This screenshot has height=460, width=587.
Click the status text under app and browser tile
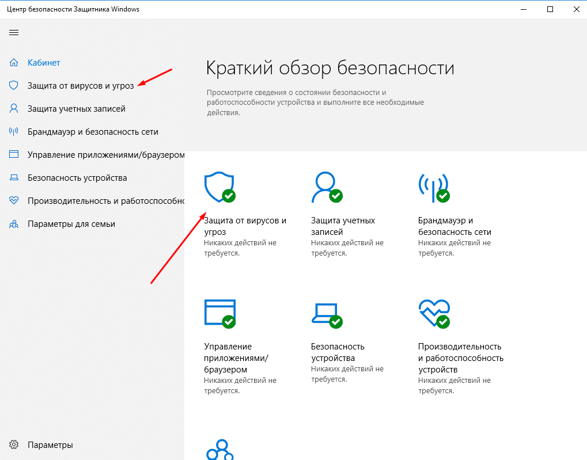tap(240, 385)
